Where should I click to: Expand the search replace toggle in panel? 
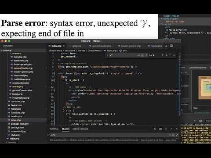click(48, 135)
